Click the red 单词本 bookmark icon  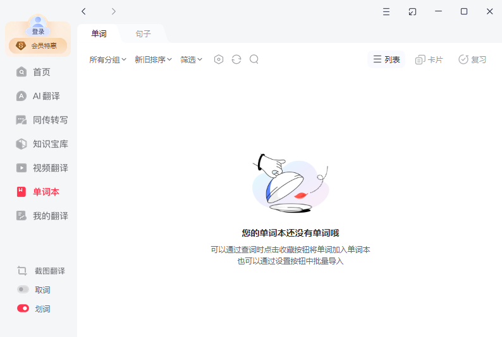21,192
